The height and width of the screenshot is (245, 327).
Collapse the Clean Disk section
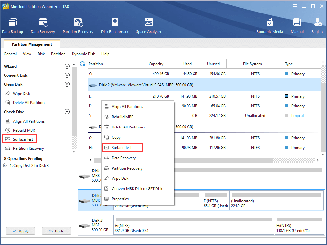click(x=67, y=84)
